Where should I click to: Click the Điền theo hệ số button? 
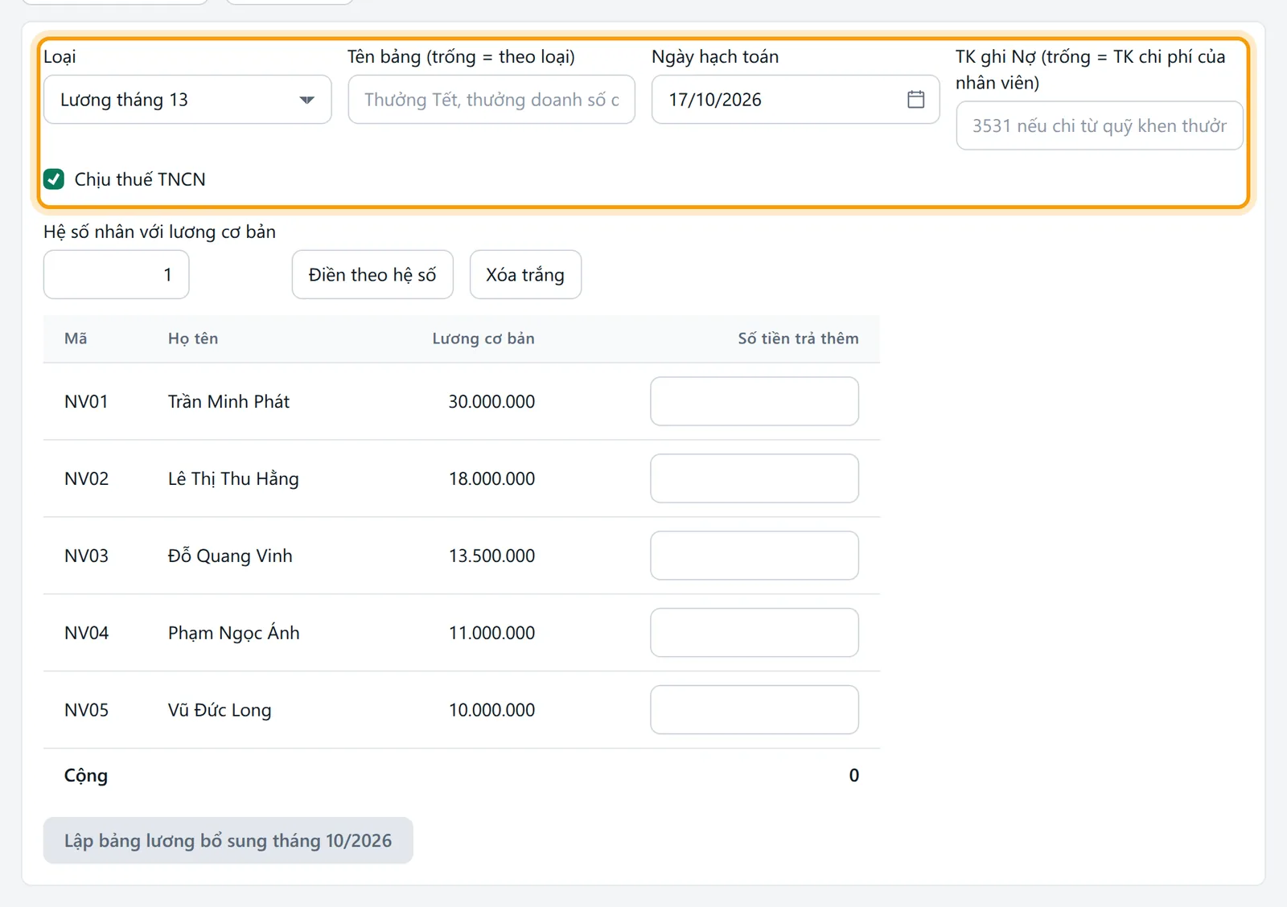pyautogui.click(x=372, y=275)
